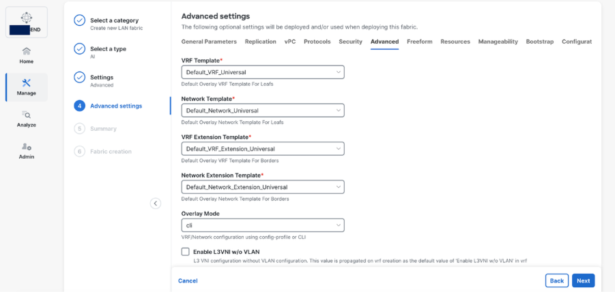Screen dimensions: 615x292
Task: Select the Analyze sidebar icon
Action: [26, 115]
